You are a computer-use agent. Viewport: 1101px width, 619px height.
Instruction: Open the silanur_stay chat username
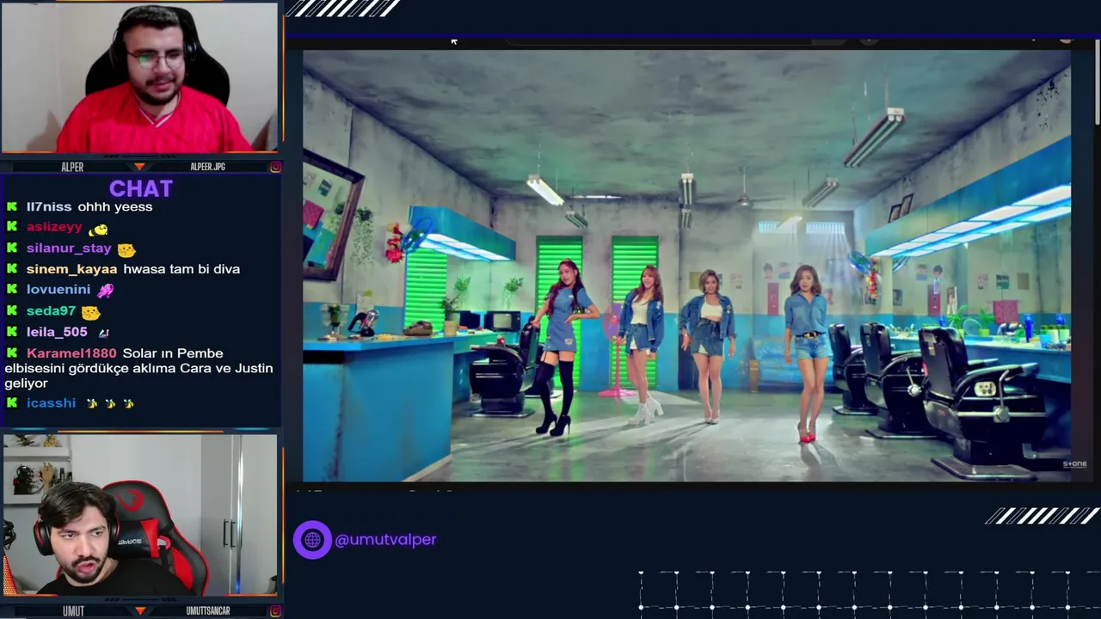coord(69,248)
